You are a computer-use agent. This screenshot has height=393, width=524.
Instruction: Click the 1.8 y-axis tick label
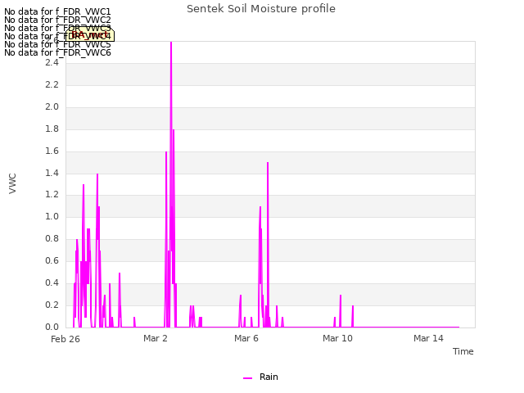coord(52,129)
